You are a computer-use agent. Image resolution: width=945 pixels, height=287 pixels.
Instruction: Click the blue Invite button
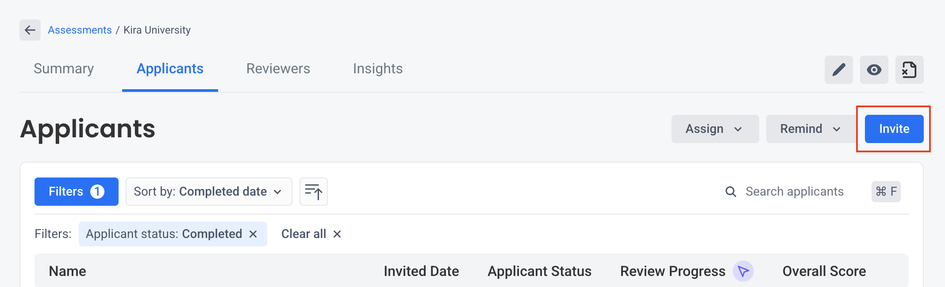click(894, 129)
